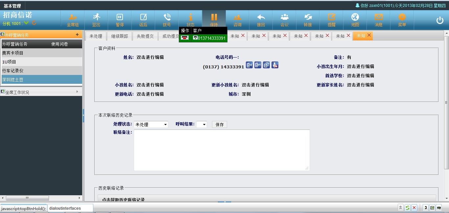Open the 呼叫结果 dropdown

(202, 125)
